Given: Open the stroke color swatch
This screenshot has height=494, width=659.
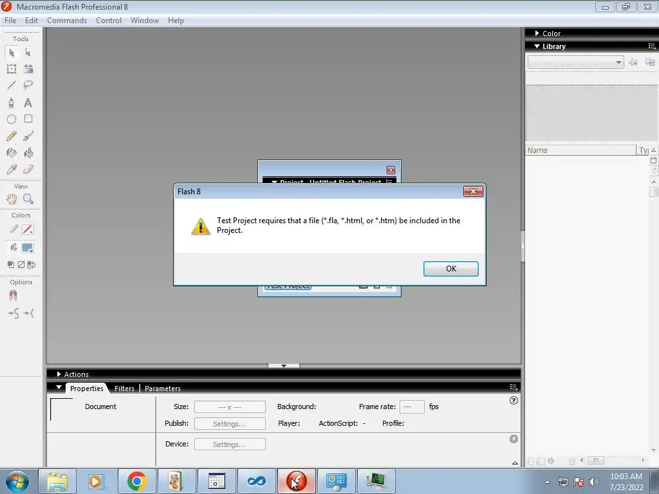Looking at the screenshot, I should click(27, 230).
